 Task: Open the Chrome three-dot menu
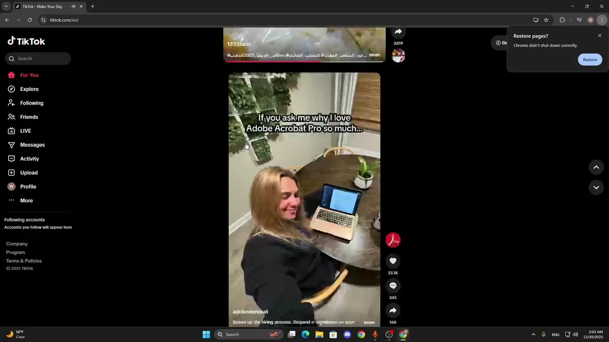(602, 20)
